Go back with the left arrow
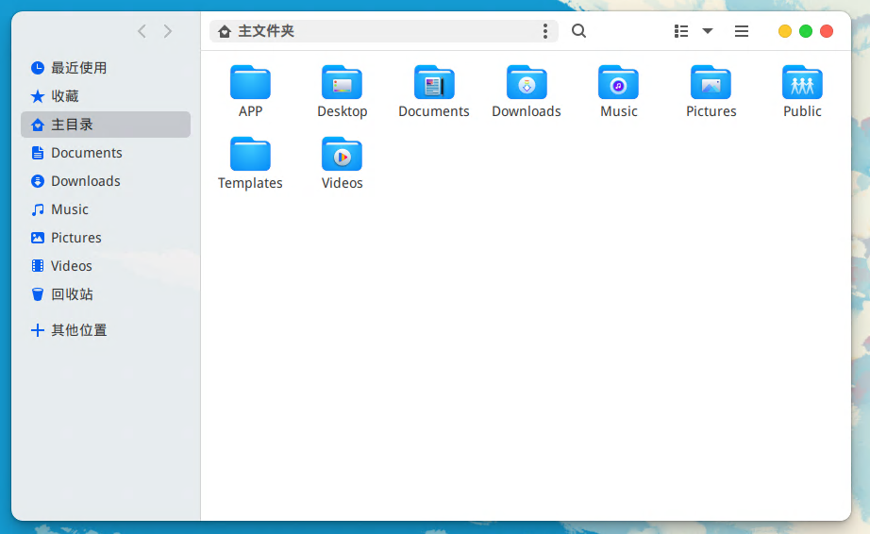This screenshot has height=534, width=870. (142, 31)
